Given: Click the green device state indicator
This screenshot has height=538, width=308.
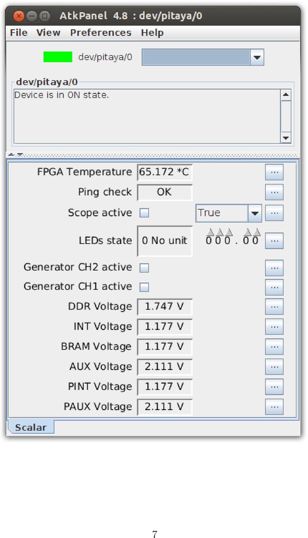Looking at the screenshot, I should [x=58, y=57].
